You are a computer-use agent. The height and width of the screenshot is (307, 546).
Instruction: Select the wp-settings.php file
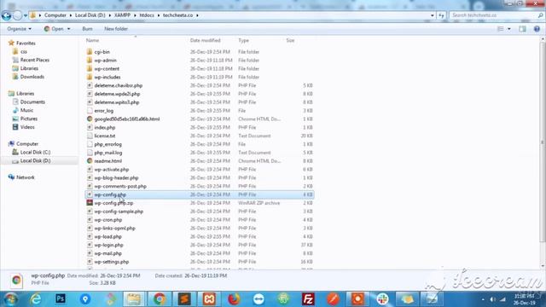(112, 262)
